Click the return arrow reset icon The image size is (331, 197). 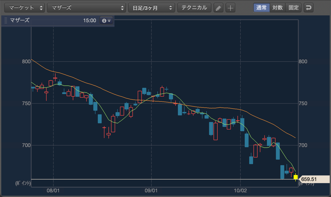coord(308,8)
